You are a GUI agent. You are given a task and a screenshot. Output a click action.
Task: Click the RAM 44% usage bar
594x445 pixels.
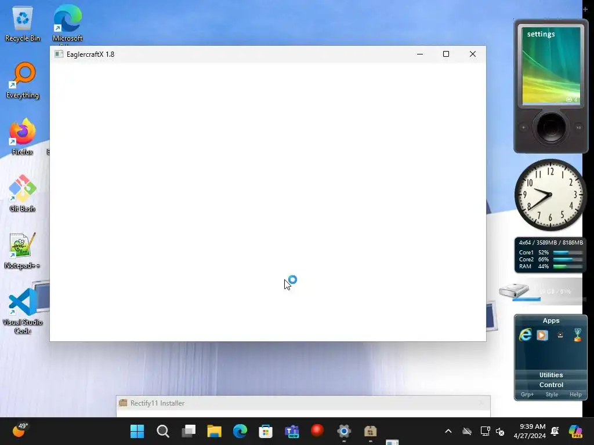(567, 267)
